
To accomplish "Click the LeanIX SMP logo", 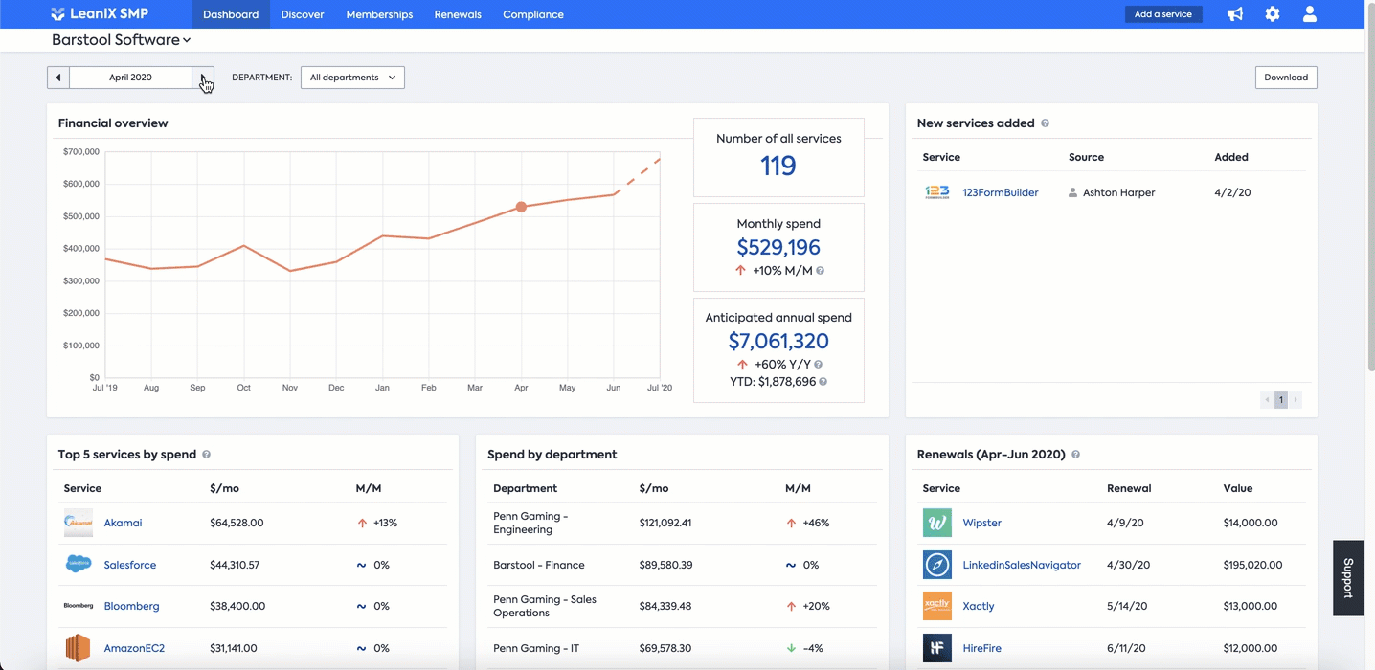I will point(100,14).
